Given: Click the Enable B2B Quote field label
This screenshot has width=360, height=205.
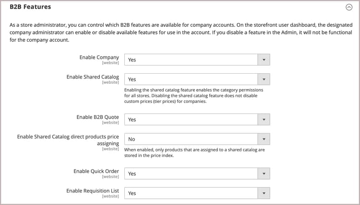Looking at the screenshot, I should [x=97, y=117].
